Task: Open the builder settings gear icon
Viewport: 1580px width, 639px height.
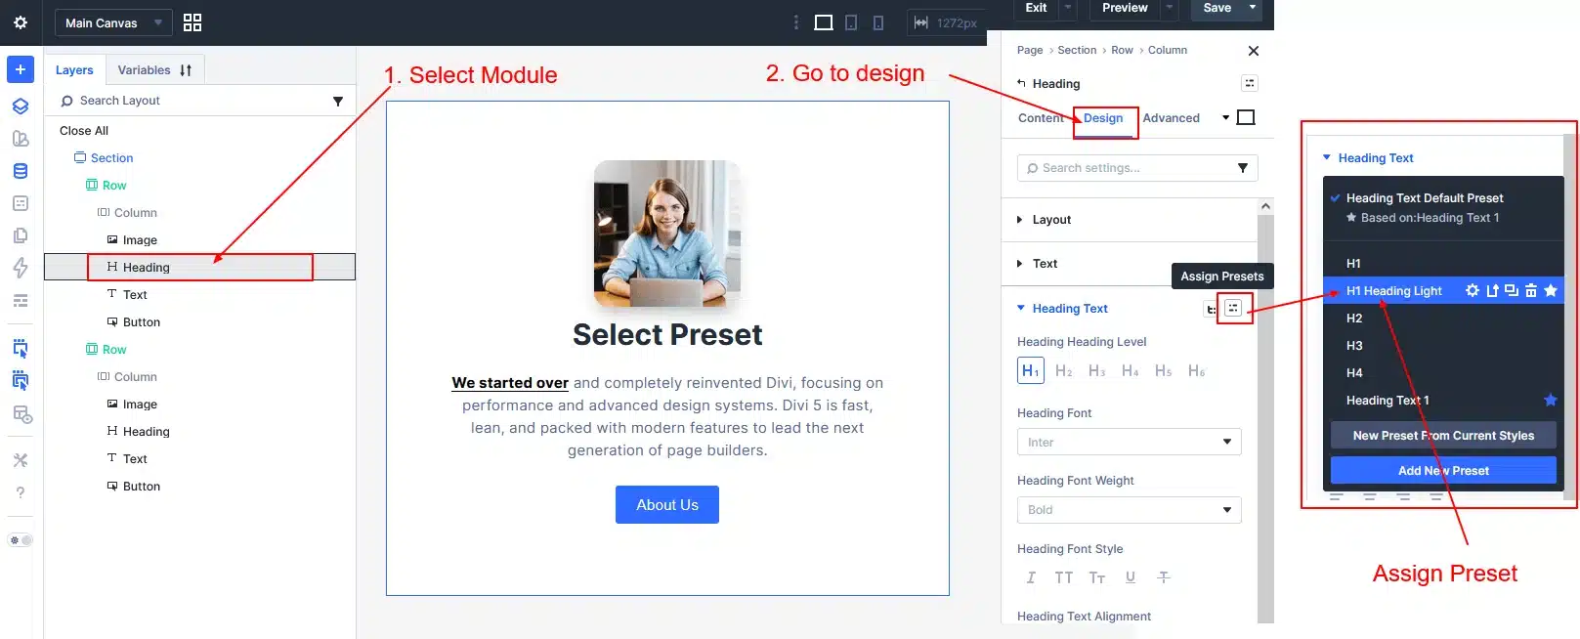Action: [x=21, y=22]
